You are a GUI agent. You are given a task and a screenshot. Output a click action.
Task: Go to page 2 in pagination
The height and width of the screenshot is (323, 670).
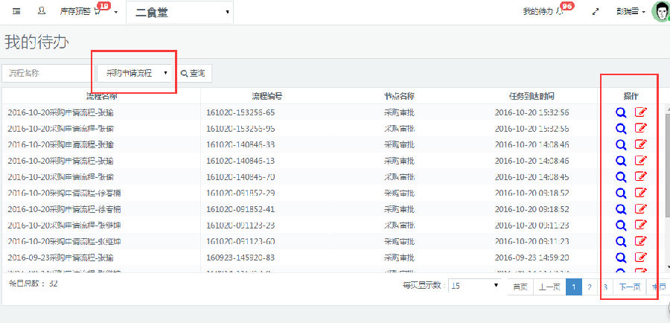590,287
